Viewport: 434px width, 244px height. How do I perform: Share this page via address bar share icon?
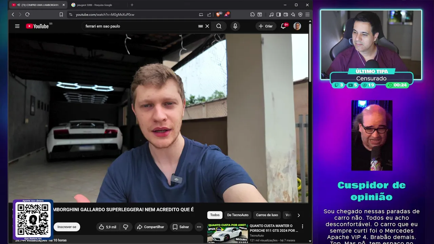(x=209, y=15)
